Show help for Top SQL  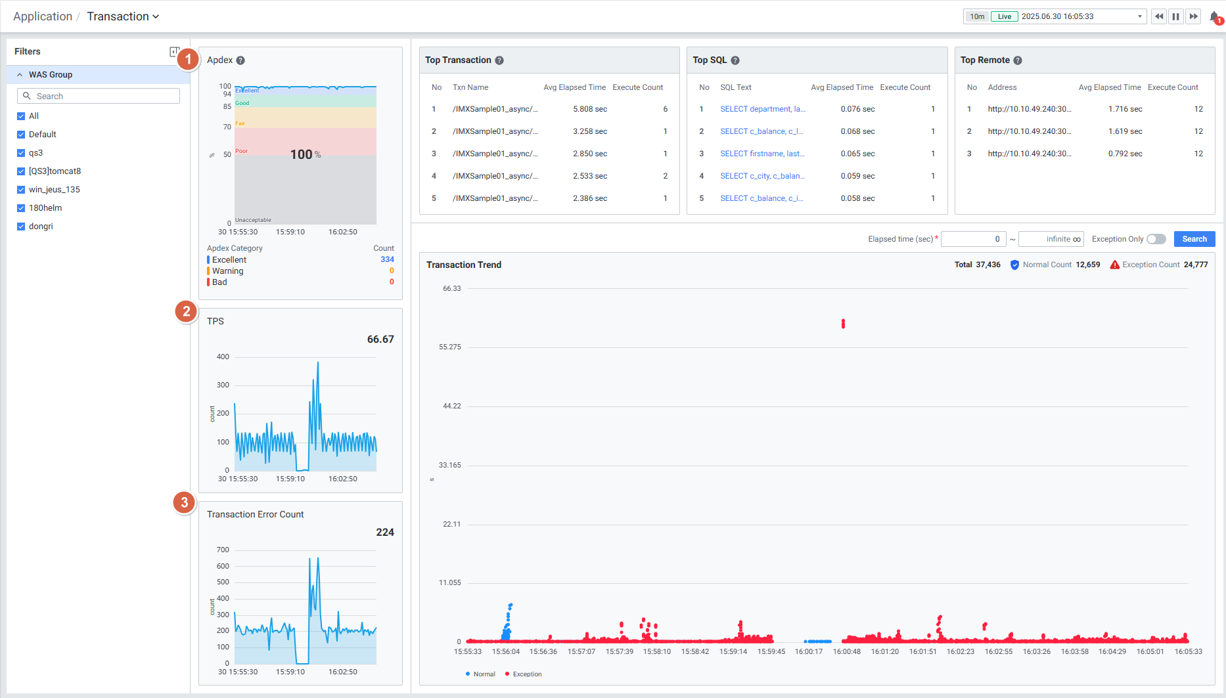click(735, 60)
